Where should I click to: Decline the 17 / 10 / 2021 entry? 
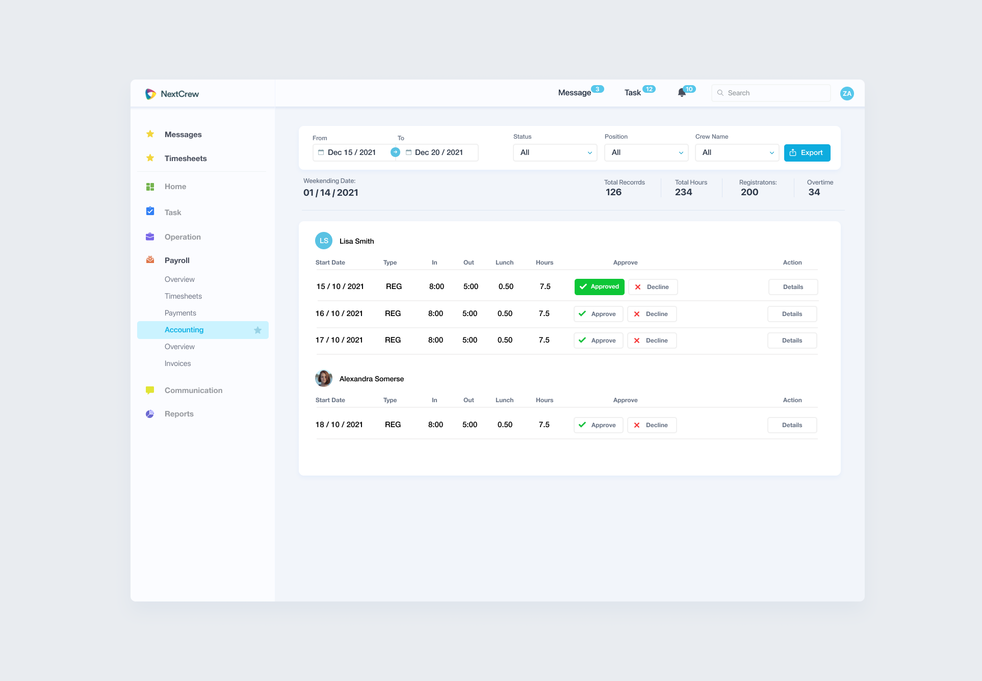[652, 340]
